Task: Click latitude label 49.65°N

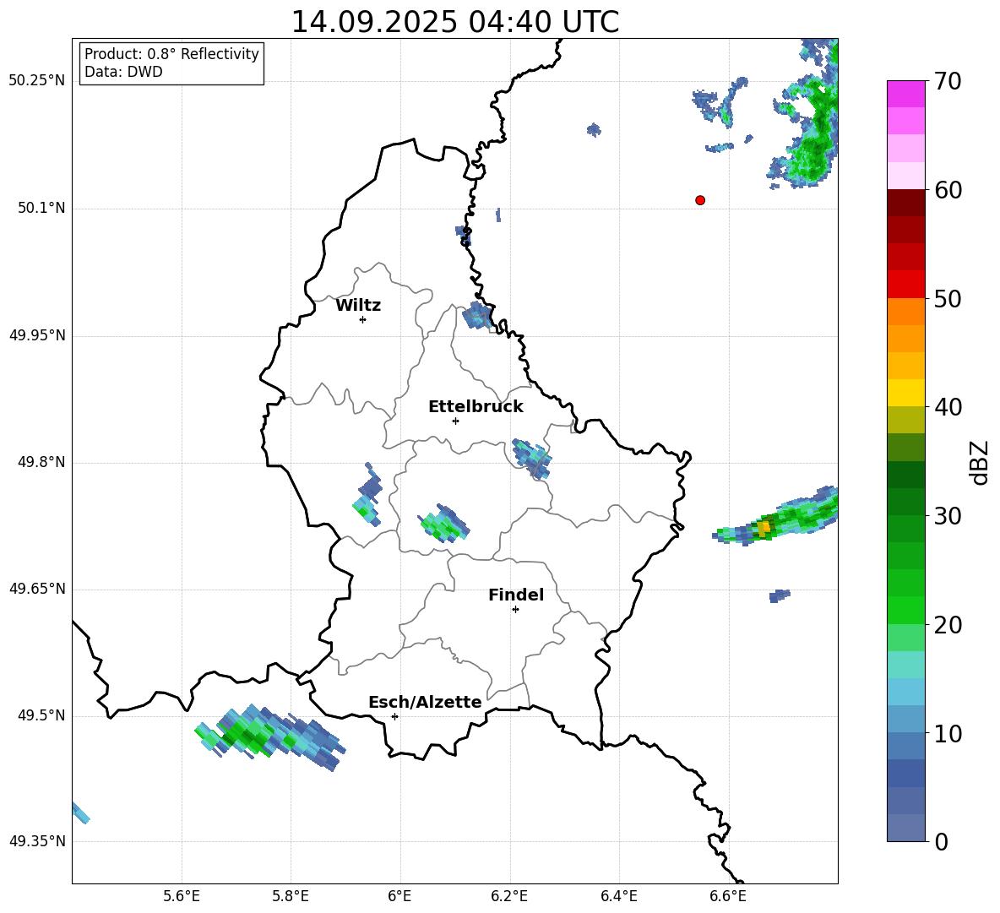Action: pos(37,589)
